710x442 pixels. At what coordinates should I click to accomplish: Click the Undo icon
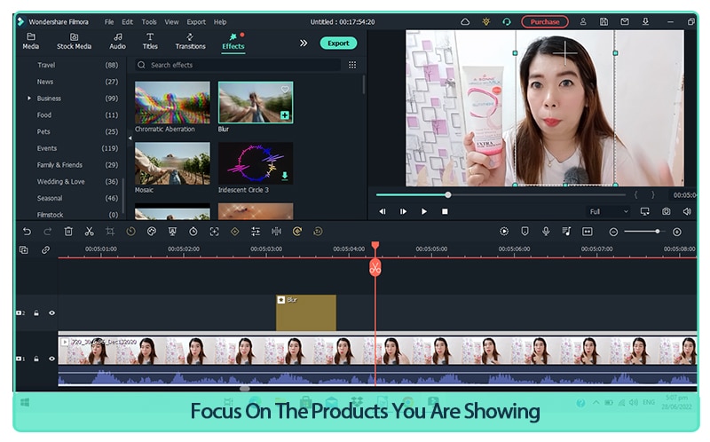click(x=28, y=232)
